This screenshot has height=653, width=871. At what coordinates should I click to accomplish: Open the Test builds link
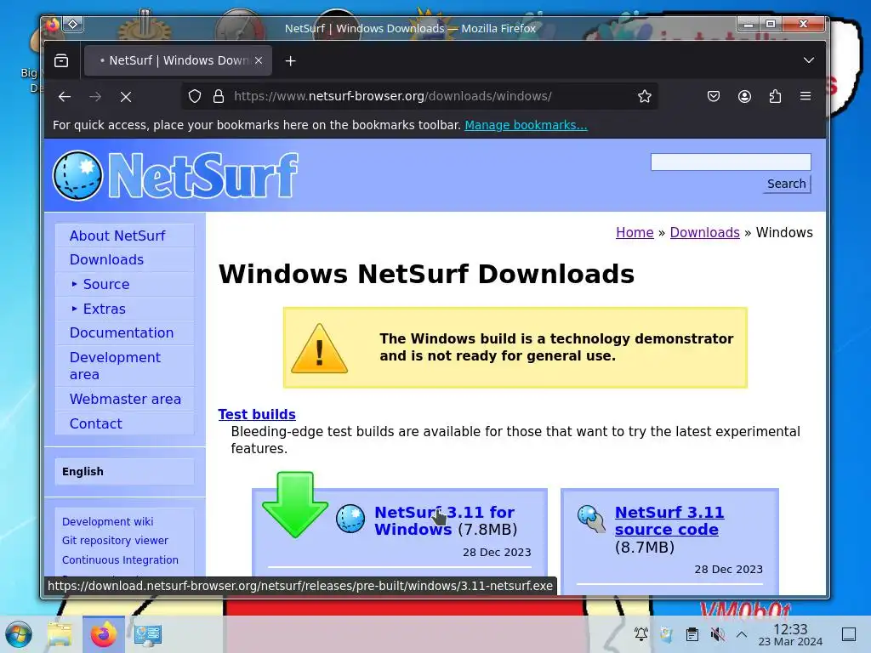click(257, 414)
